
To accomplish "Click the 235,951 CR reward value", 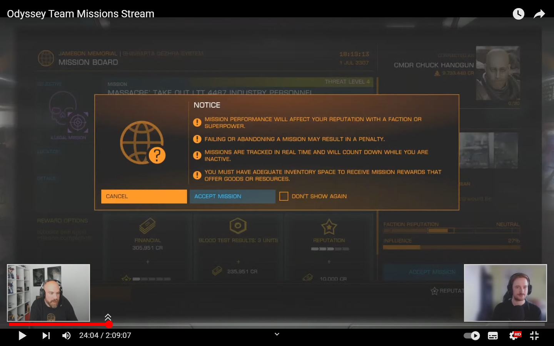I will (242, 271).
